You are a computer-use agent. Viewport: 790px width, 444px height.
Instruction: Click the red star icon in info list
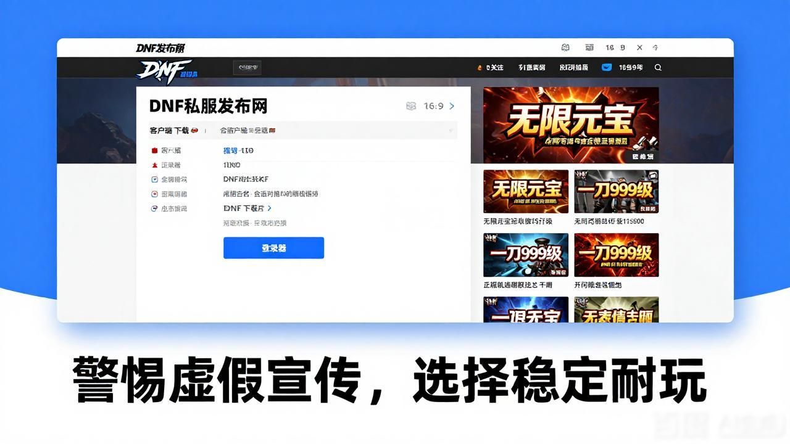click(x=154, y=165)
